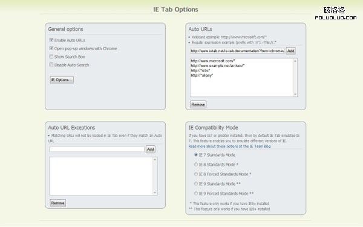The width and height of the screenshot is (363, 227).
Task: Click Remove under the Auto URLs list
Action: click(x=198, y=105)
